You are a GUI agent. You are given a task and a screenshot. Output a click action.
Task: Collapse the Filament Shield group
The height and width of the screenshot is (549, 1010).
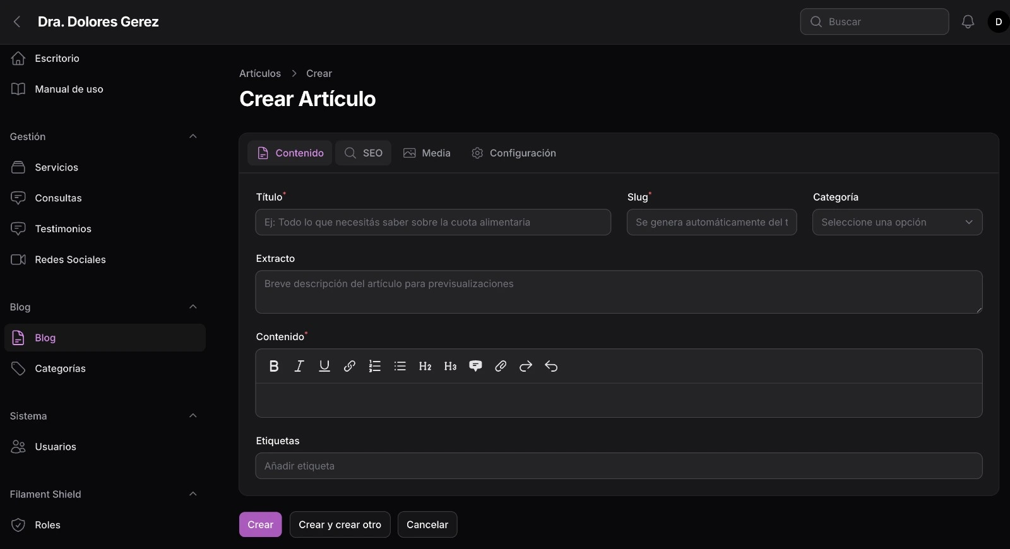pos(193,494)
